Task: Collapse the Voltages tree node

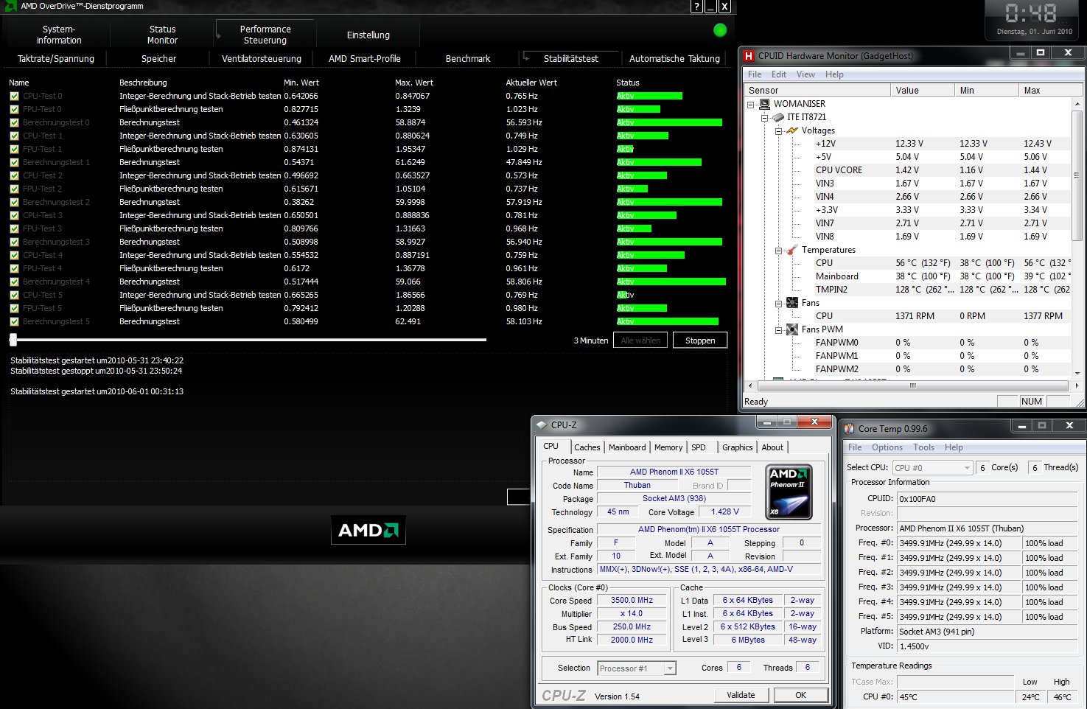Action: pos(778,130)
